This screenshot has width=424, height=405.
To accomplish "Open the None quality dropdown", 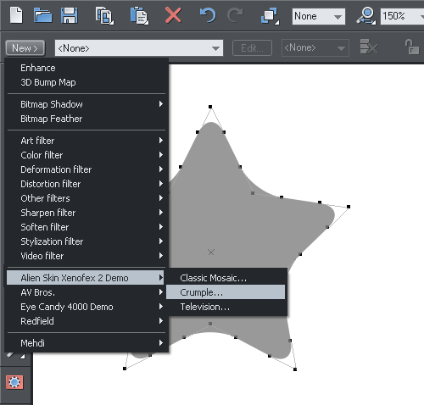I will 319,16.
